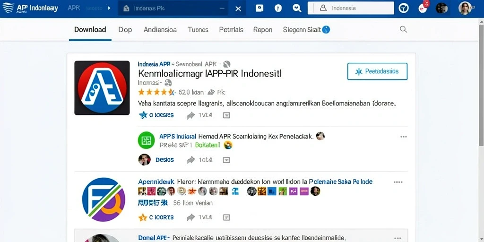Open the more options dots for APPS Indiaral
The width and height of the screenshot is (484, 242).
(x=404, y=137)
